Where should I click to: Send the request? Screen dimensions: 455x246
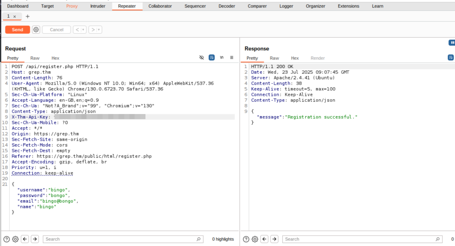coord(18,30)
